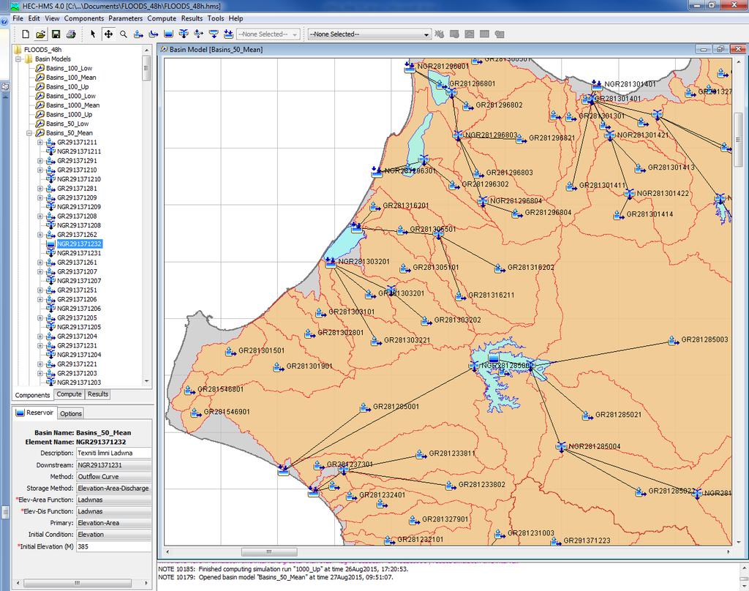Click the Description field 'Texniti limni Ladwna'

[113, 453]
